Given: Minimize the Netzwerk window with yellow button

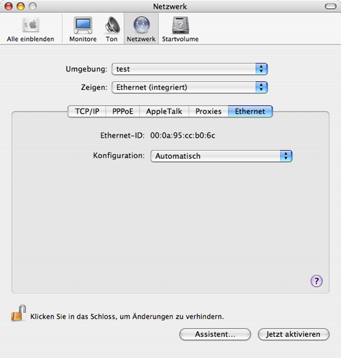Looking at the screenshot, I should point(20,6).
